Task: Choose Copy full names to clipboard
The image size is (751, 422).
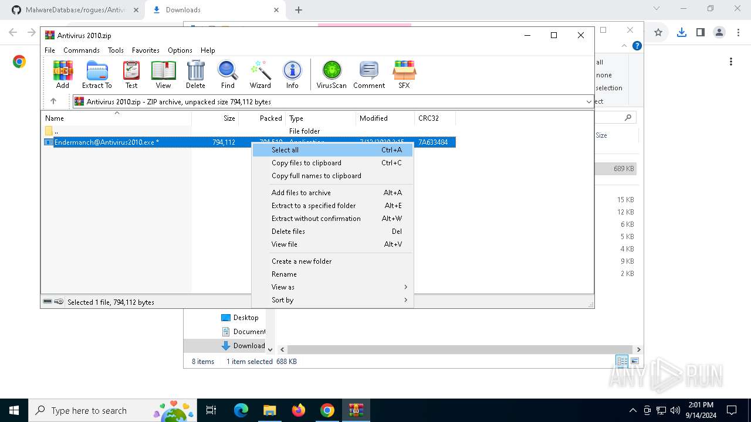Action: (x=333, y=176)
